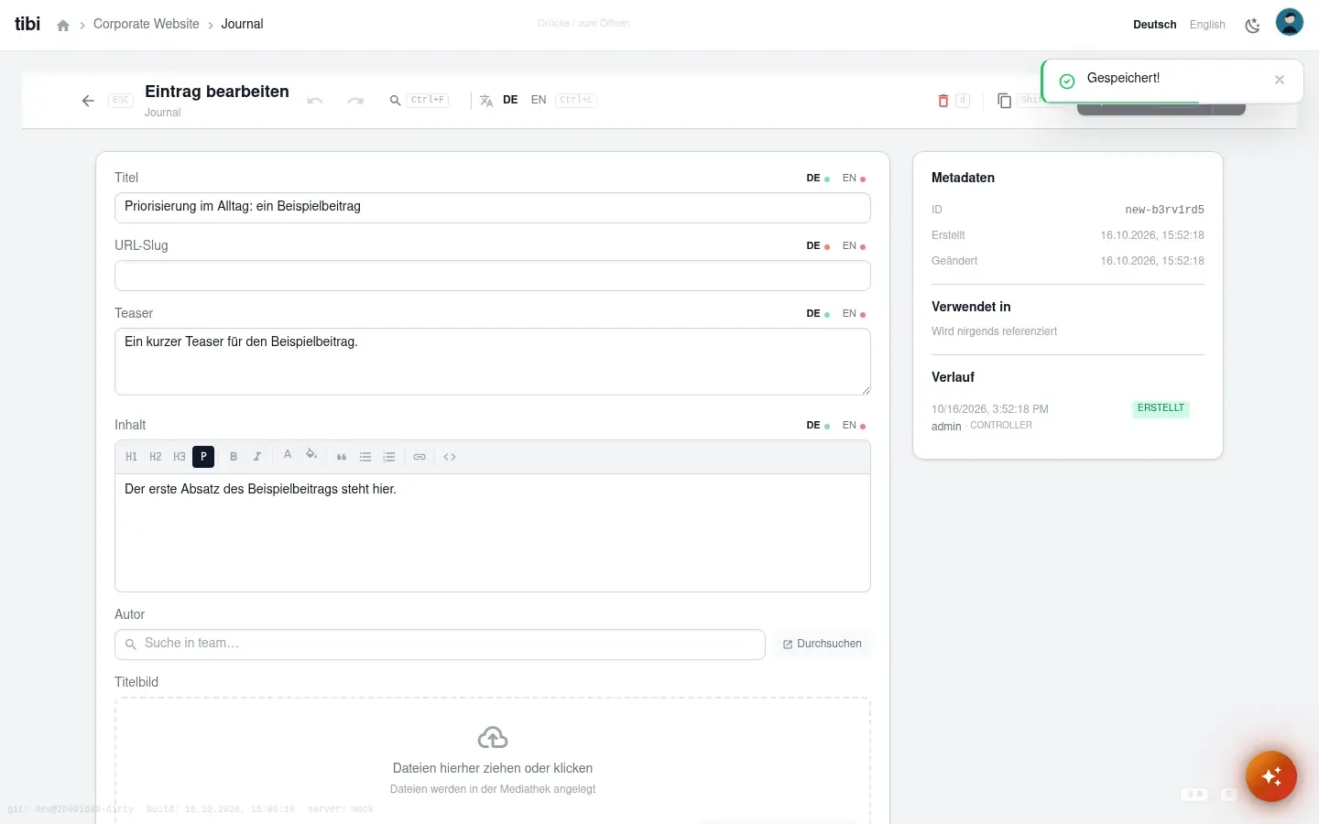This screenshot has width=1319, height=824.
Task: Click the Durchsuchen button for Autor
Action: click(x=823, y=645)
